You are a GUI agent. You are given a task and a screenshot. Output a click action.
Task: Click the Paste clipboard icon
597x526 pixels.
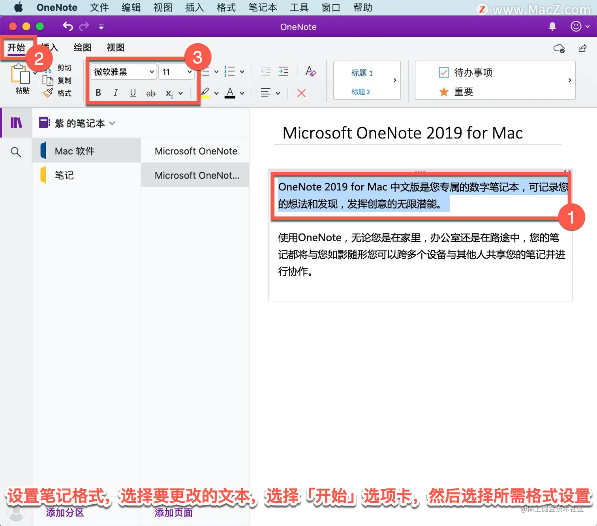point(21,74)
